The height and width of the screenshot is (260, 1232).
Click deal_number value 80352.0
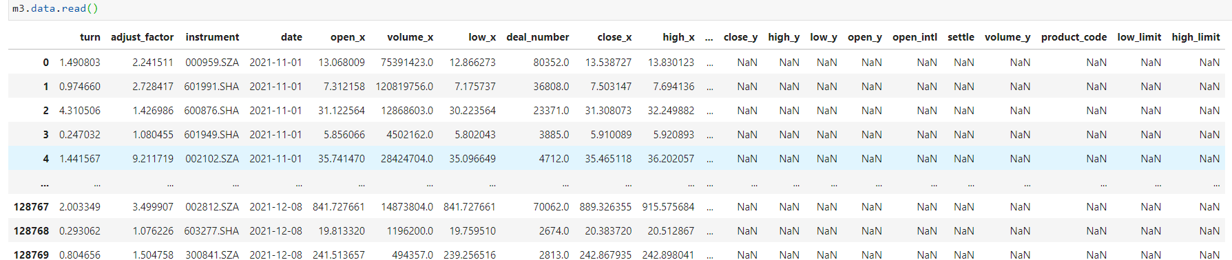click(551, 63)
